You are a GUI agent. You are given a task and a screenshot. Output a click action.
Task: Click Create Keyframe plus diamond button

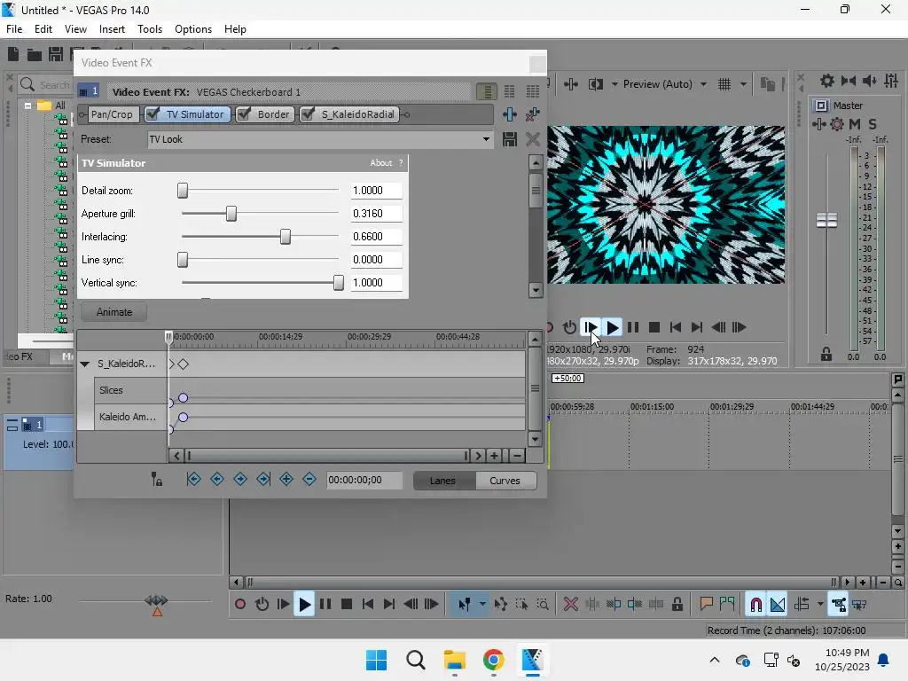coord(286,479)
